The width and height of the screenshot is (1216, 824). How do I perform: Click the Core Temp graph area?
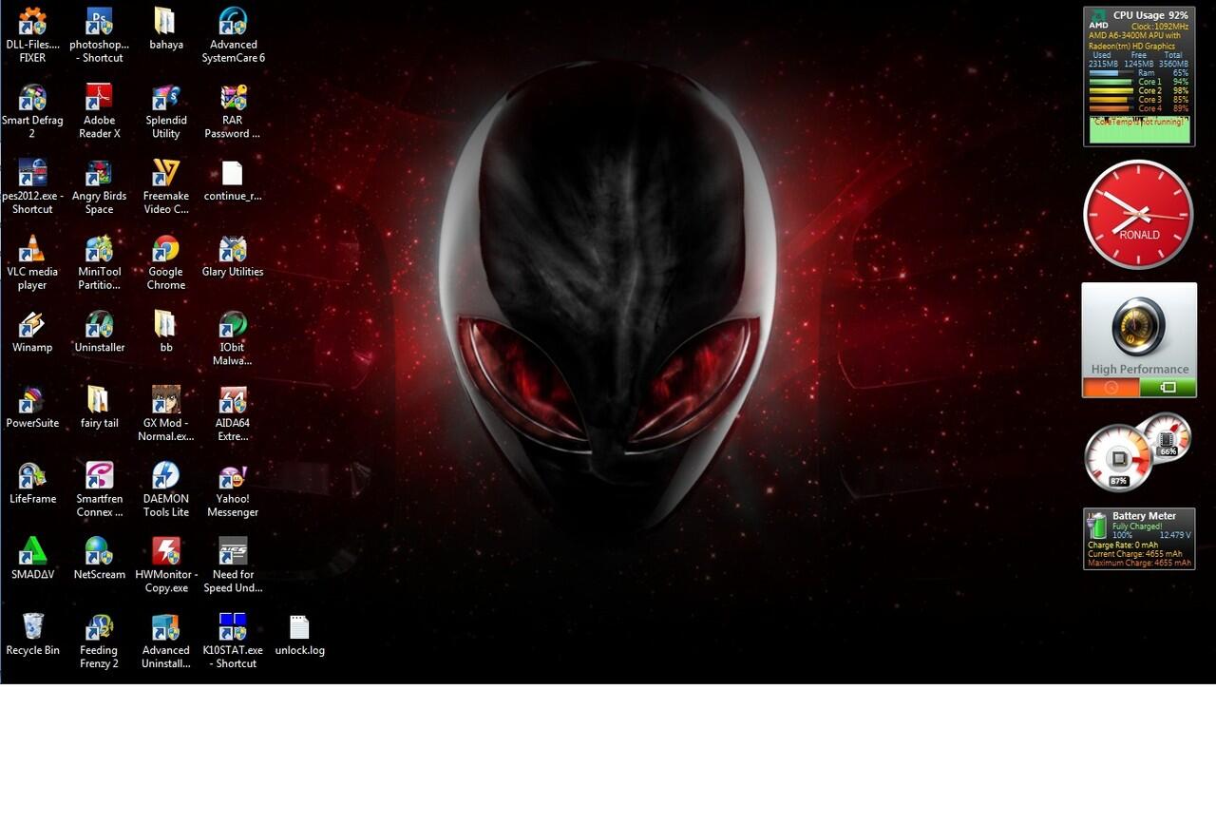click(x=1139, y=129)
